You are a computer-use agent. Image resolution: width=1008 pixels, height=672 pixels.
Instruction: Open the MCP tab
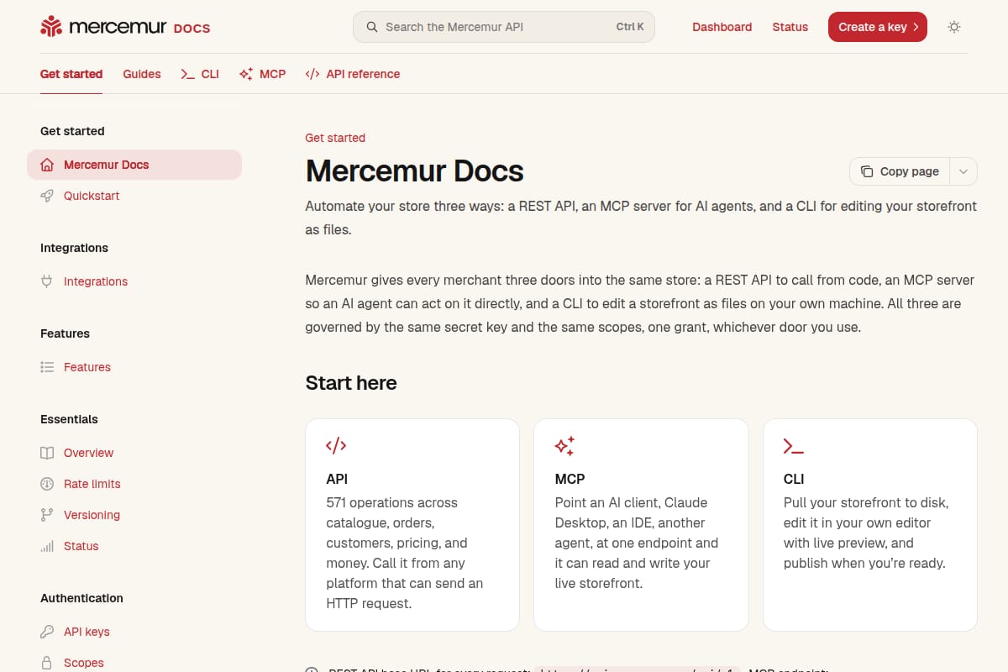click(263, 74)
